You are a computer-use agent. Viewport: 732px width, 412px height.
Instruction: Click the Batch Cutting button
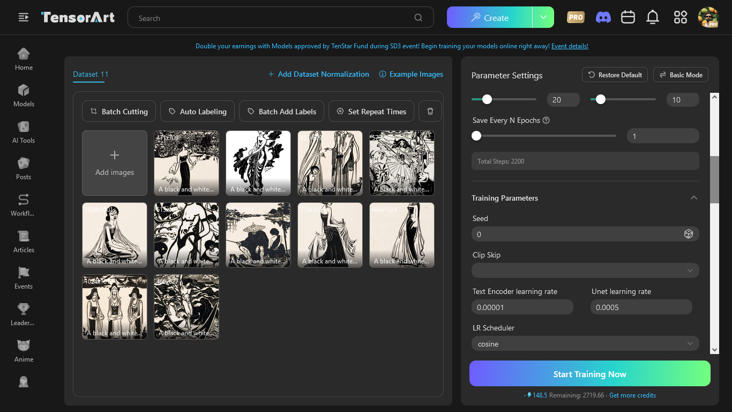coord(119,111)
